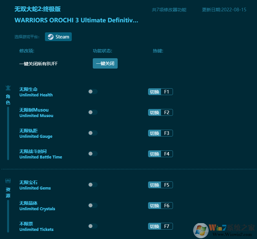The image size is (257, 239).
Task: Click the 角色 character category icon
Action: point(8,88)
